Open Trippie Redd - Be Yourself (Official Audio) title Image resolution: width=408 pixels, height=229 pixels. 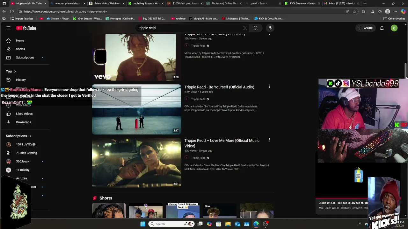[x=219, y=87]
